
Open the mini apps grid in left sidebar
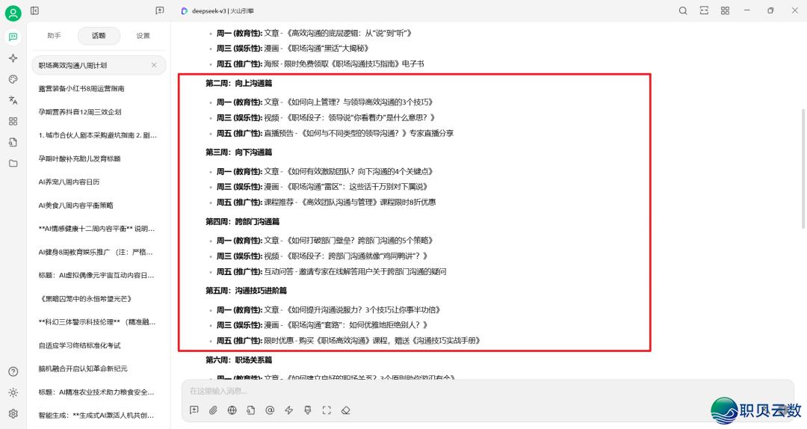tap(13, 122)
